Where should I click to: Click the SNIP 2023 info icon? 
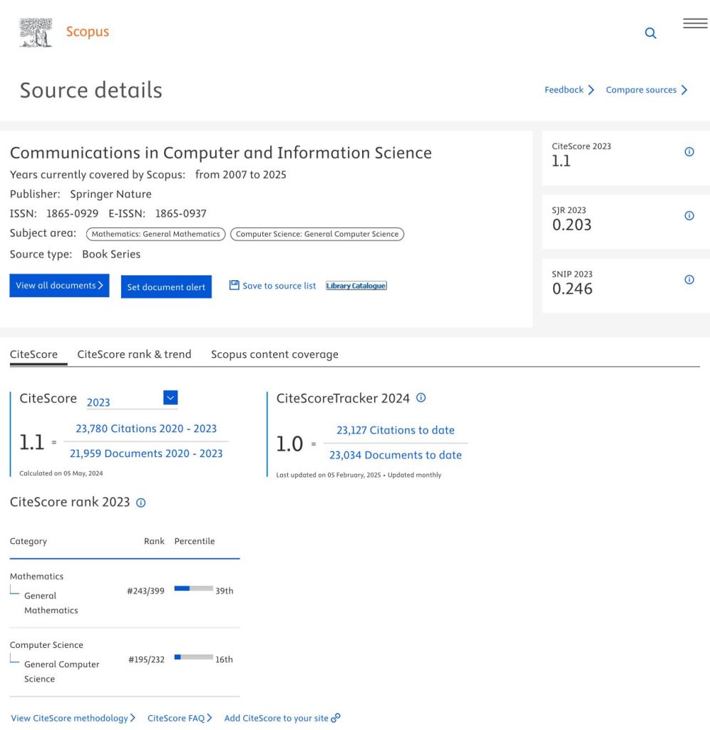[689, 279]
